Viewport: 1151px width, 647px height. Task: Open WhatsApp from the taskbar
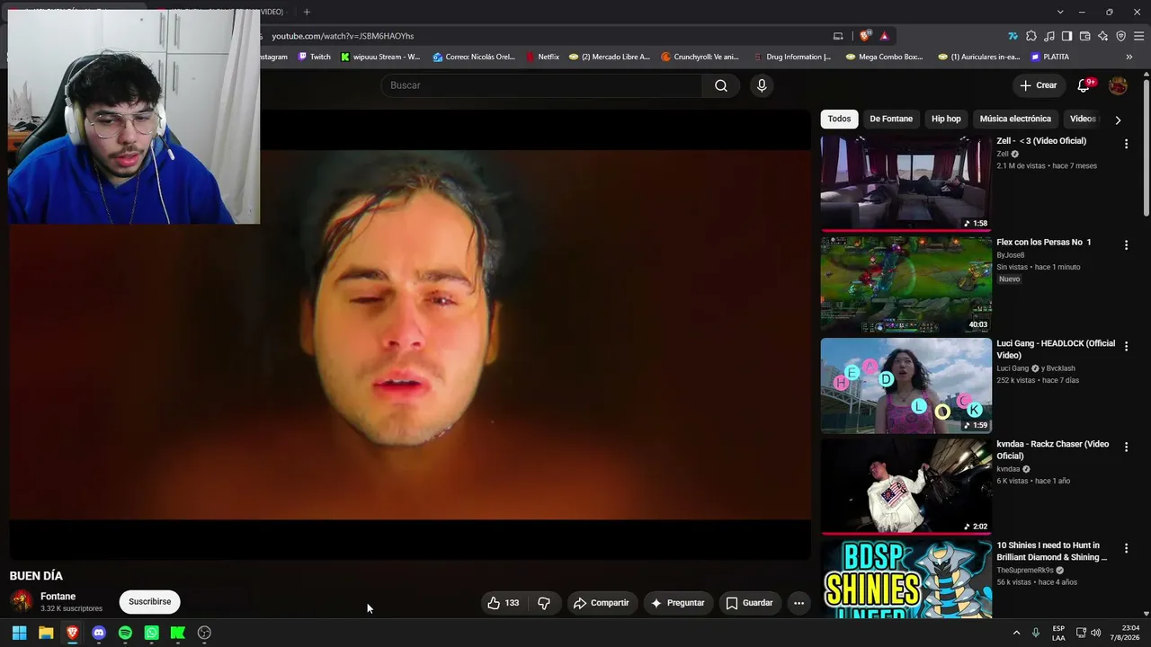click(x=151, y=633)
